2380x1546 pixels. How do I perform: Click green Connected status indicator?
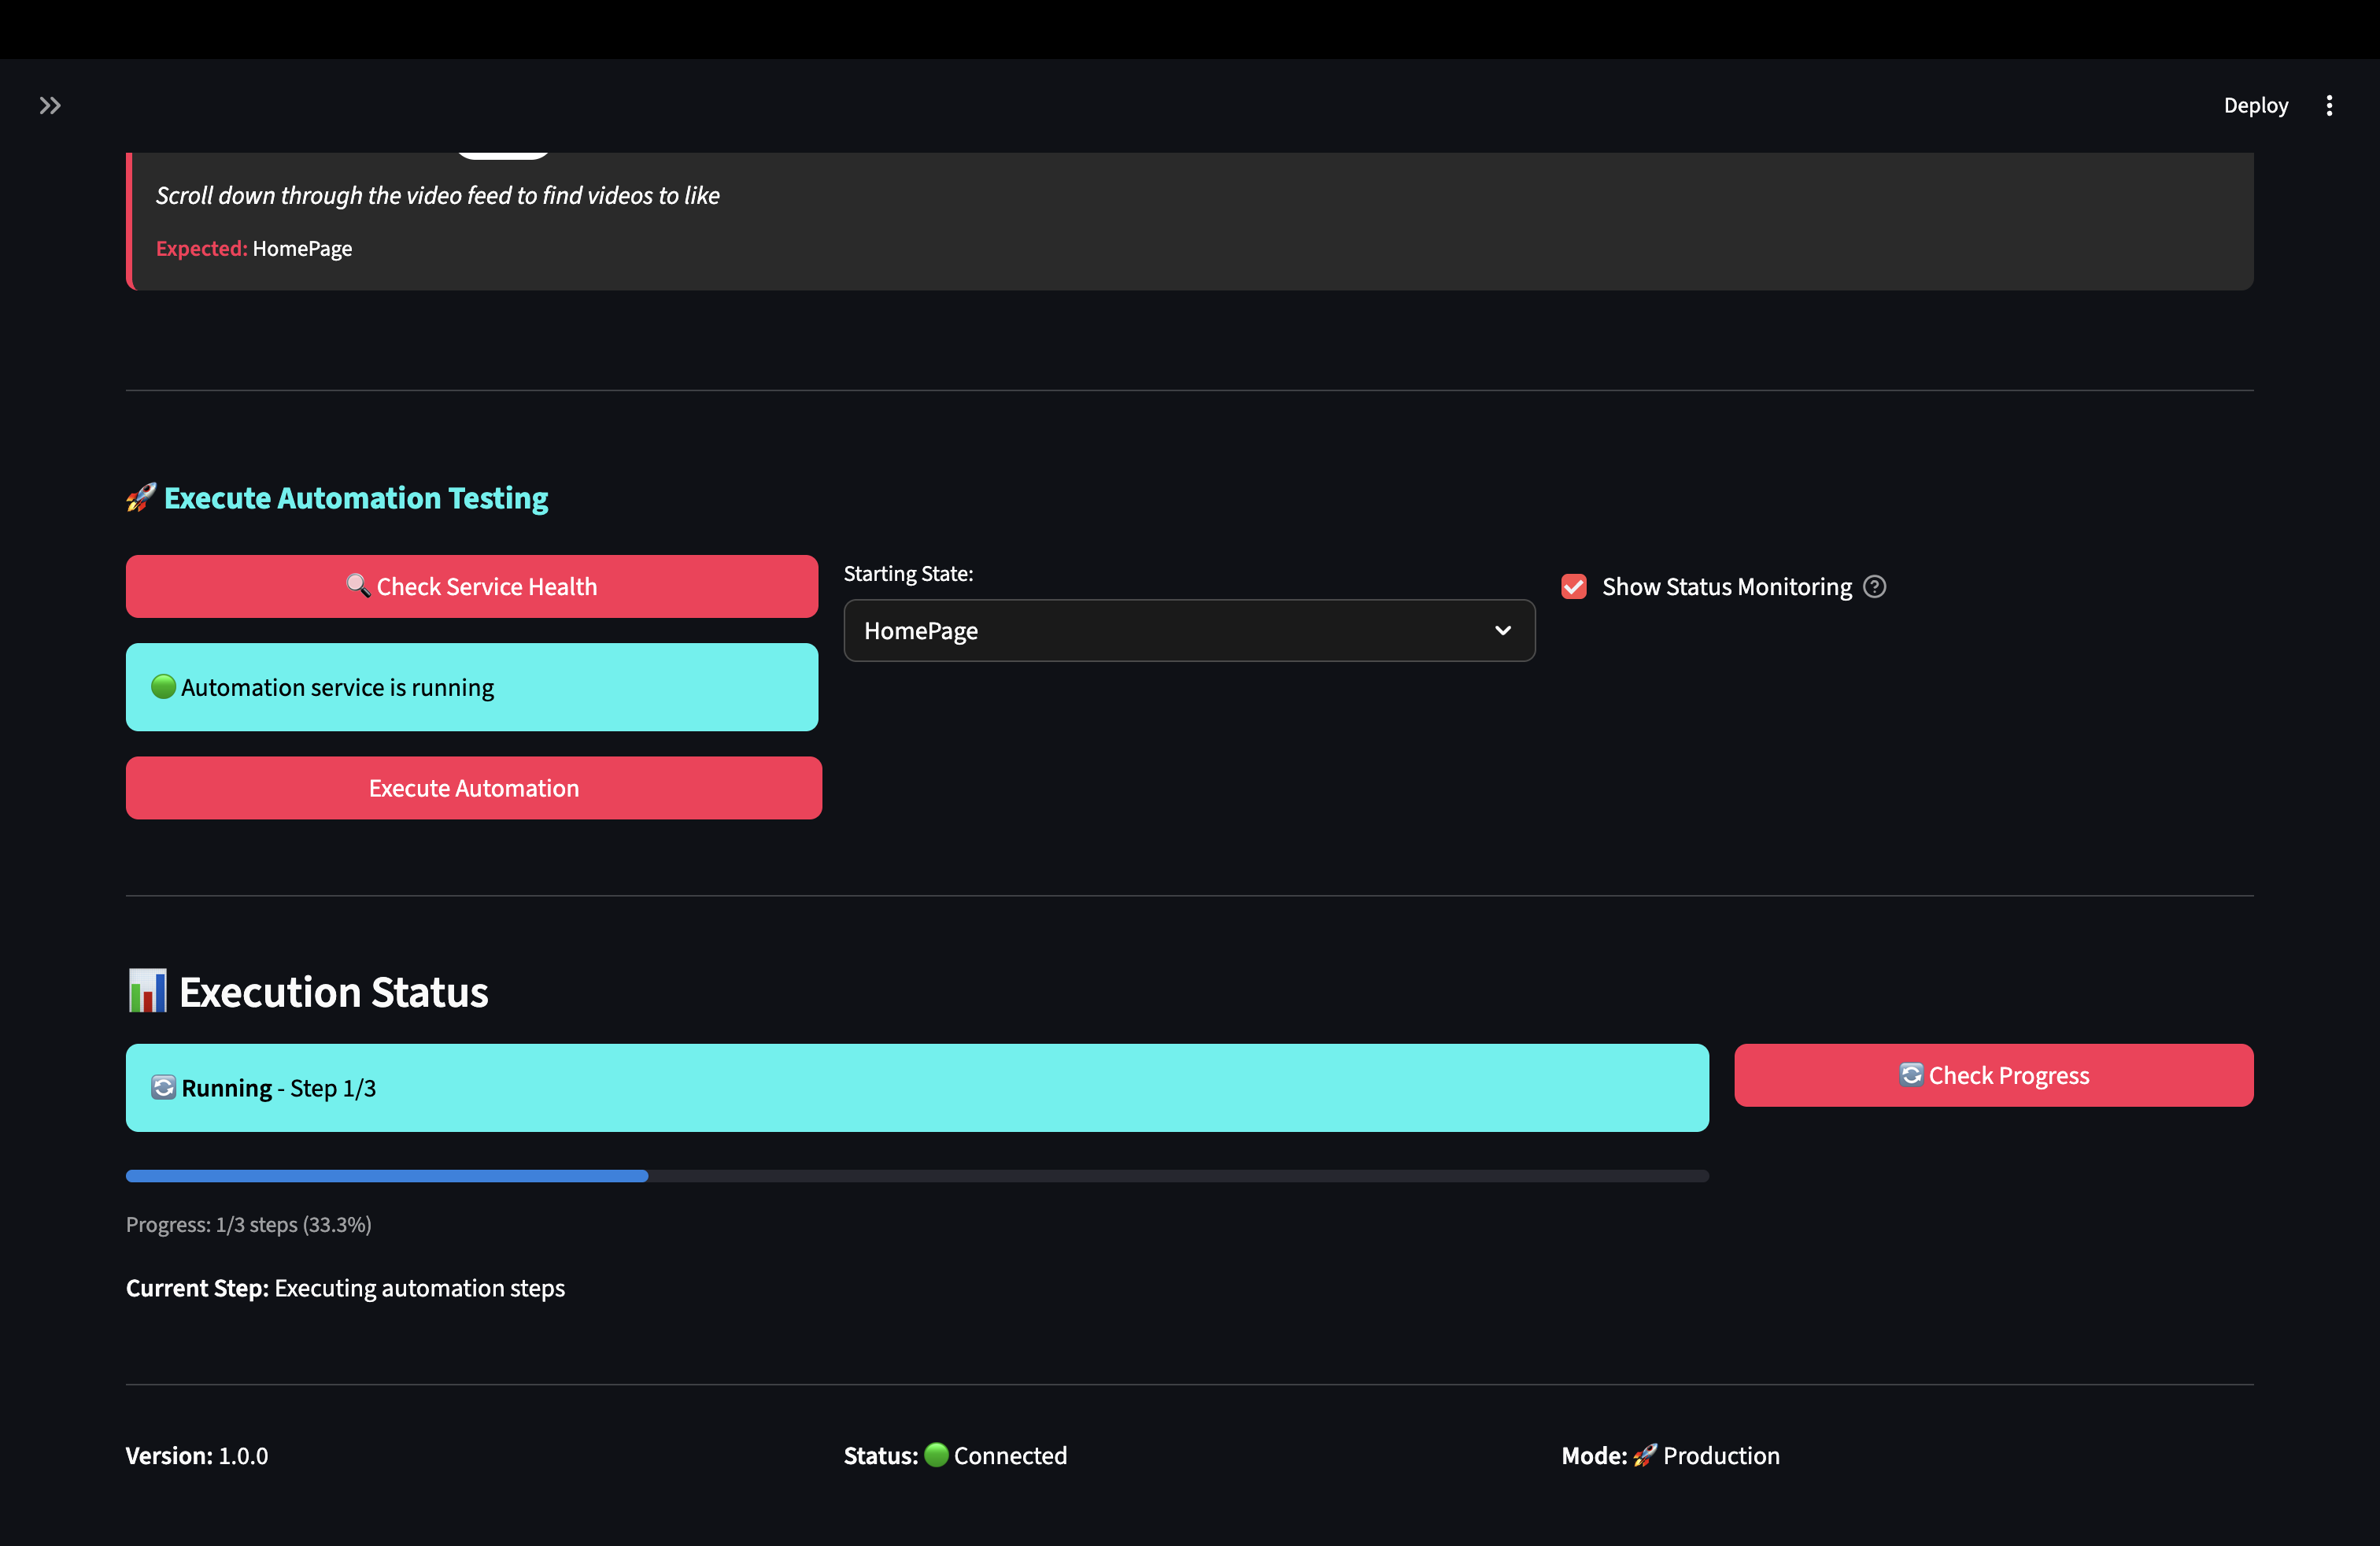936,1455
